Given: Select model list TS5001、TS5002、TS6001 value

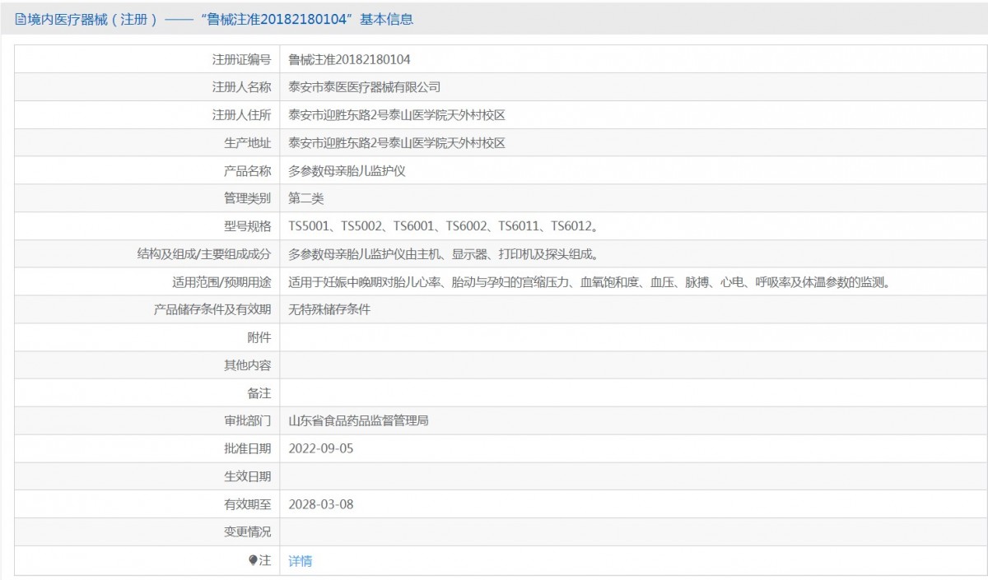Looking at the screenshot, I should (x=443, y=226).
